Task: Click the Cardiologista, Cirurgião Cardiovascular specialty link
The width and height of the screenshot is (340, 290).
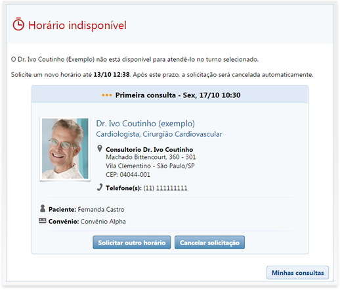Action: [159, 134]
